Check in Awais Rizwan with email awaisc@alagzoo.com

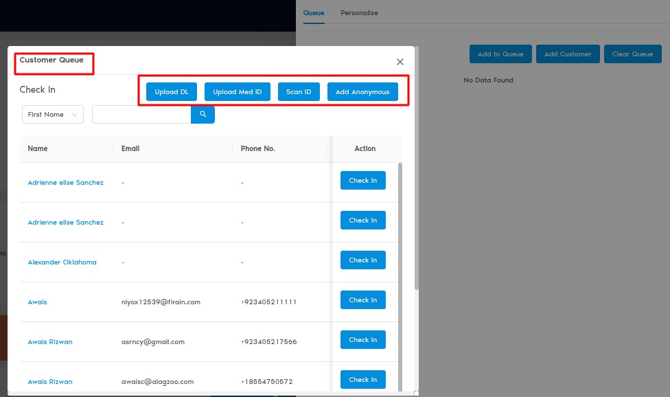pyautogui.click(x=362, y=379)
